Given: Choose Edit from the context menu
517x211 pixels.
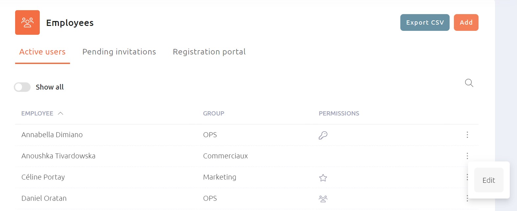Looking at the screenshot, I should [489, 180].
